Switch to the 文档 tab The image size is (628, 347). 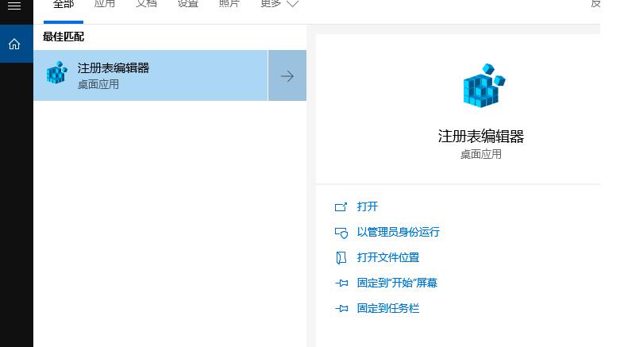pos(146,4)
